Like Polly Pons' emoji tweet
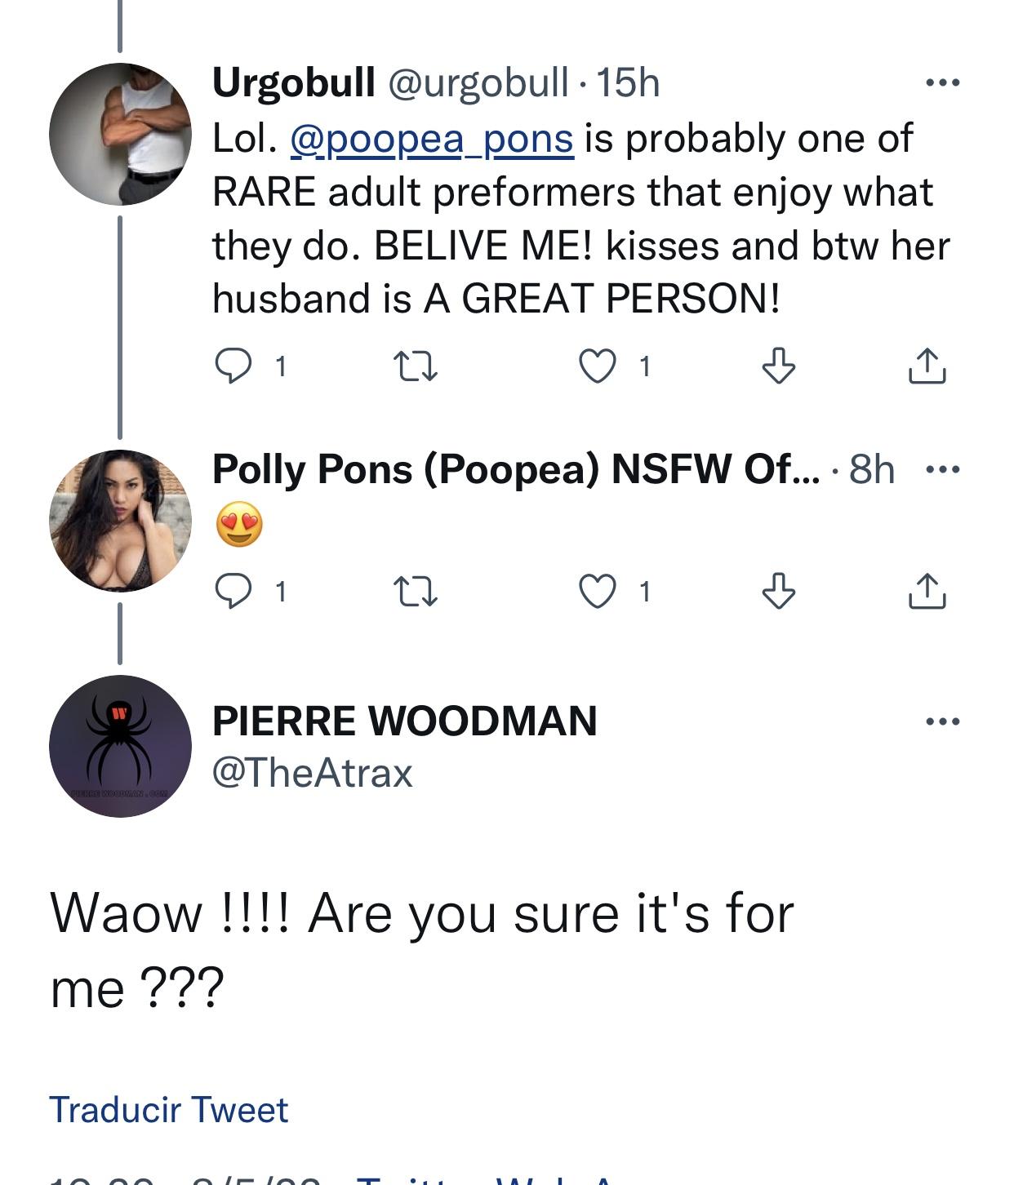The image size is (1014, 1185). pos(598,591)
